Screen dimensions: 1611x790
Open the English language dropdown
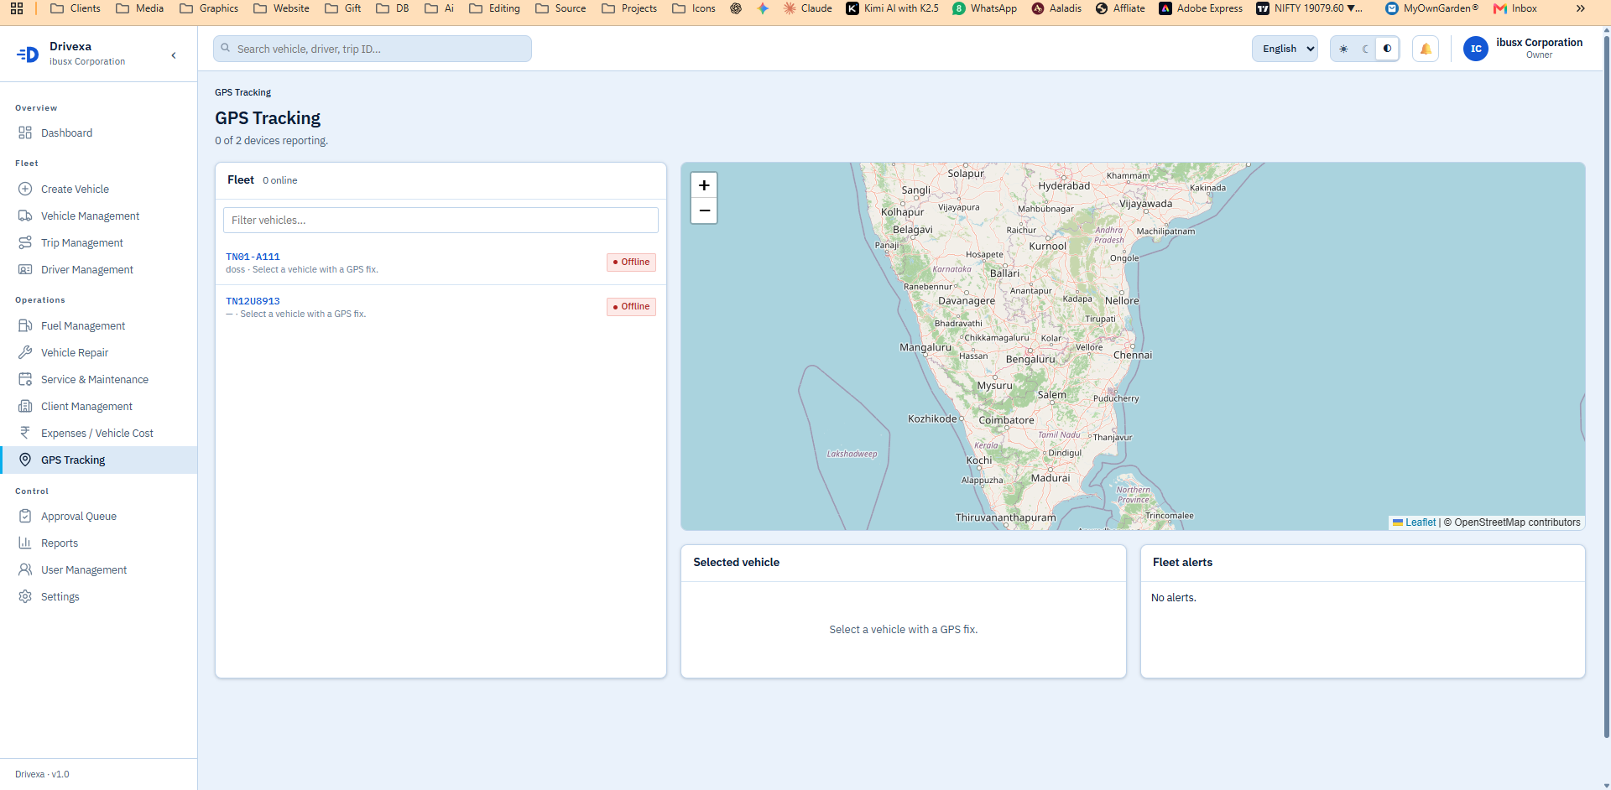coord(1285,49)
